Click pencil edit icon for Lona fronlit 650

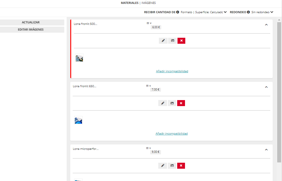(x=163, y=103)
